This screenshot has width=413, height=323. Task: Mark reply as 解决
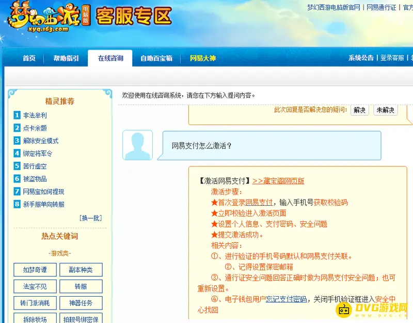359,110
